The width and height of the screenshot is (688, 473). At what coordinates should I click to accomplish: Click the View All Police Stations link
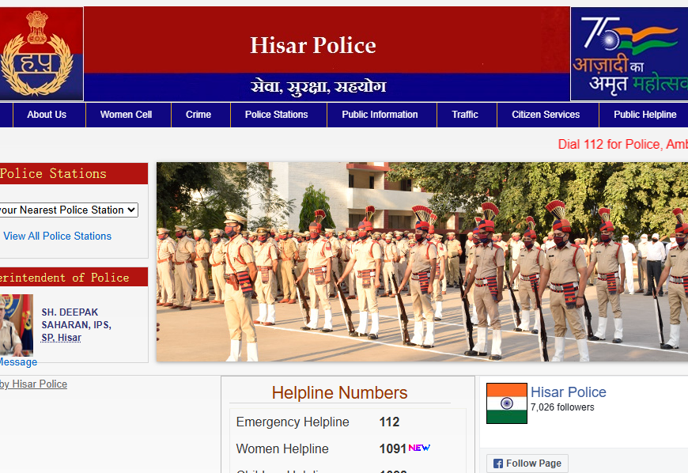click(x=57, y=236)
